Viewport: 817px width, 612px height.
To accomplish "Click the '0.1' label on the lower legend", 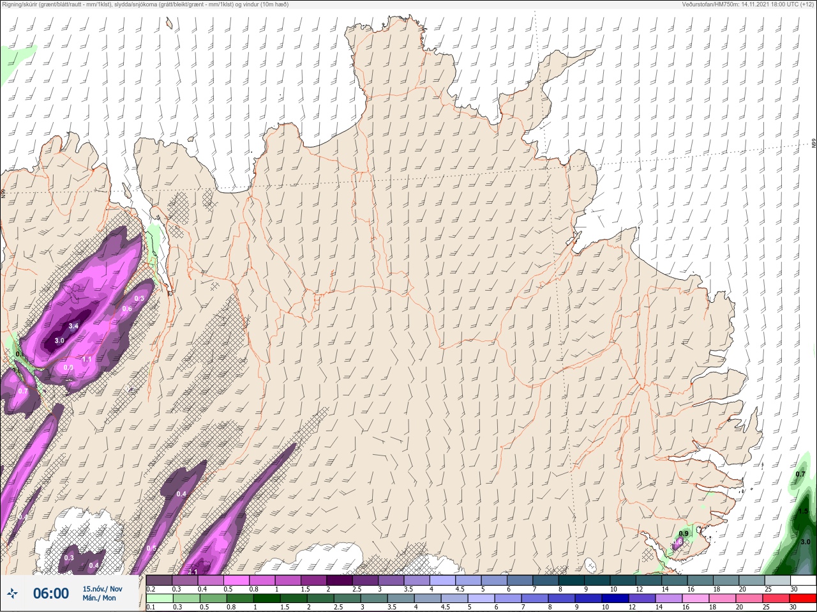I will click(151, 608).
